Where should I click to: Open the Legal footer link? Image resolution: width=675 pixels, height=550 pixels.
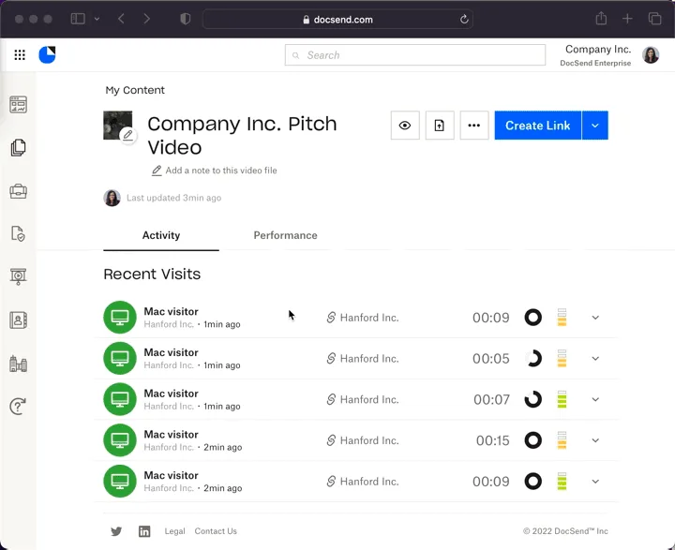coord(174,531)
